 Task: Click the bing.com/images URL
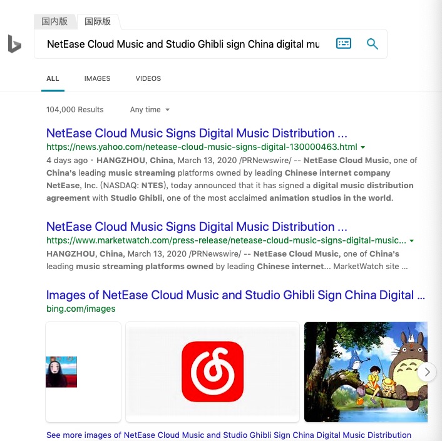81,309
